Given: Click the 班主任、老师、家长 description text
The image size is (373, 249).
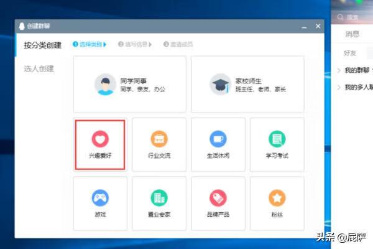Looking at the screenshot, I should (260, 90).
